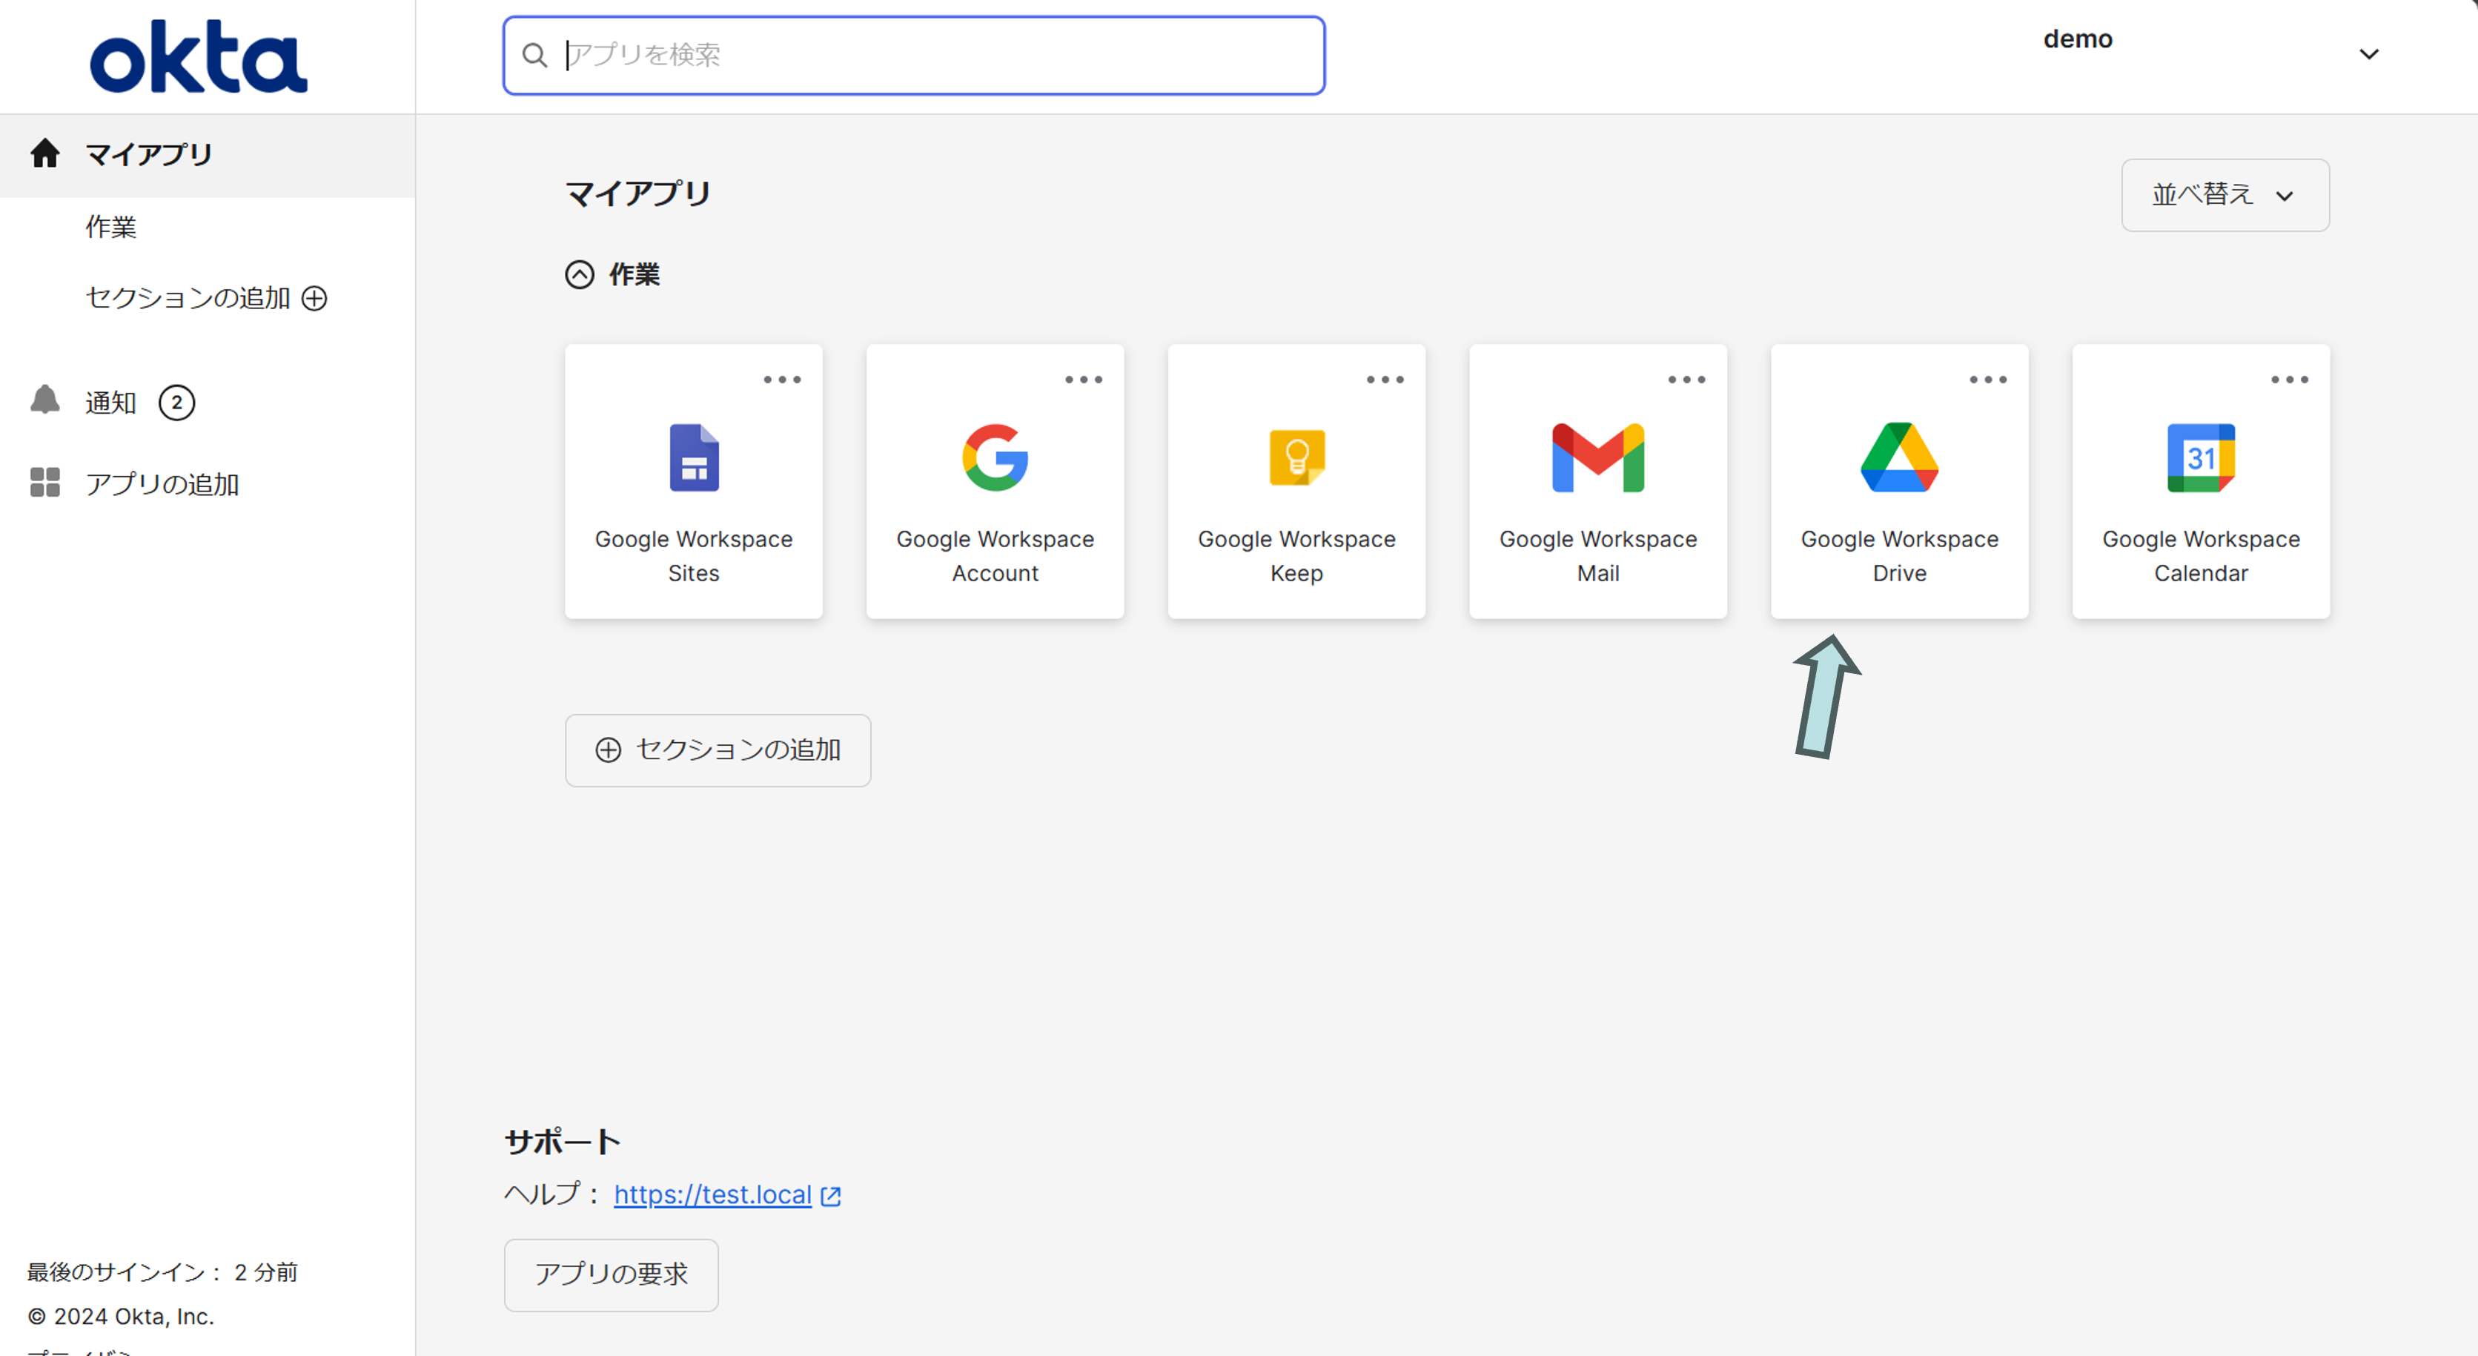This screenshot has height=1356, width=2478.
Task: Click the アプリを検索 search field
Action: pyautogui.click(x=914, y=55)
